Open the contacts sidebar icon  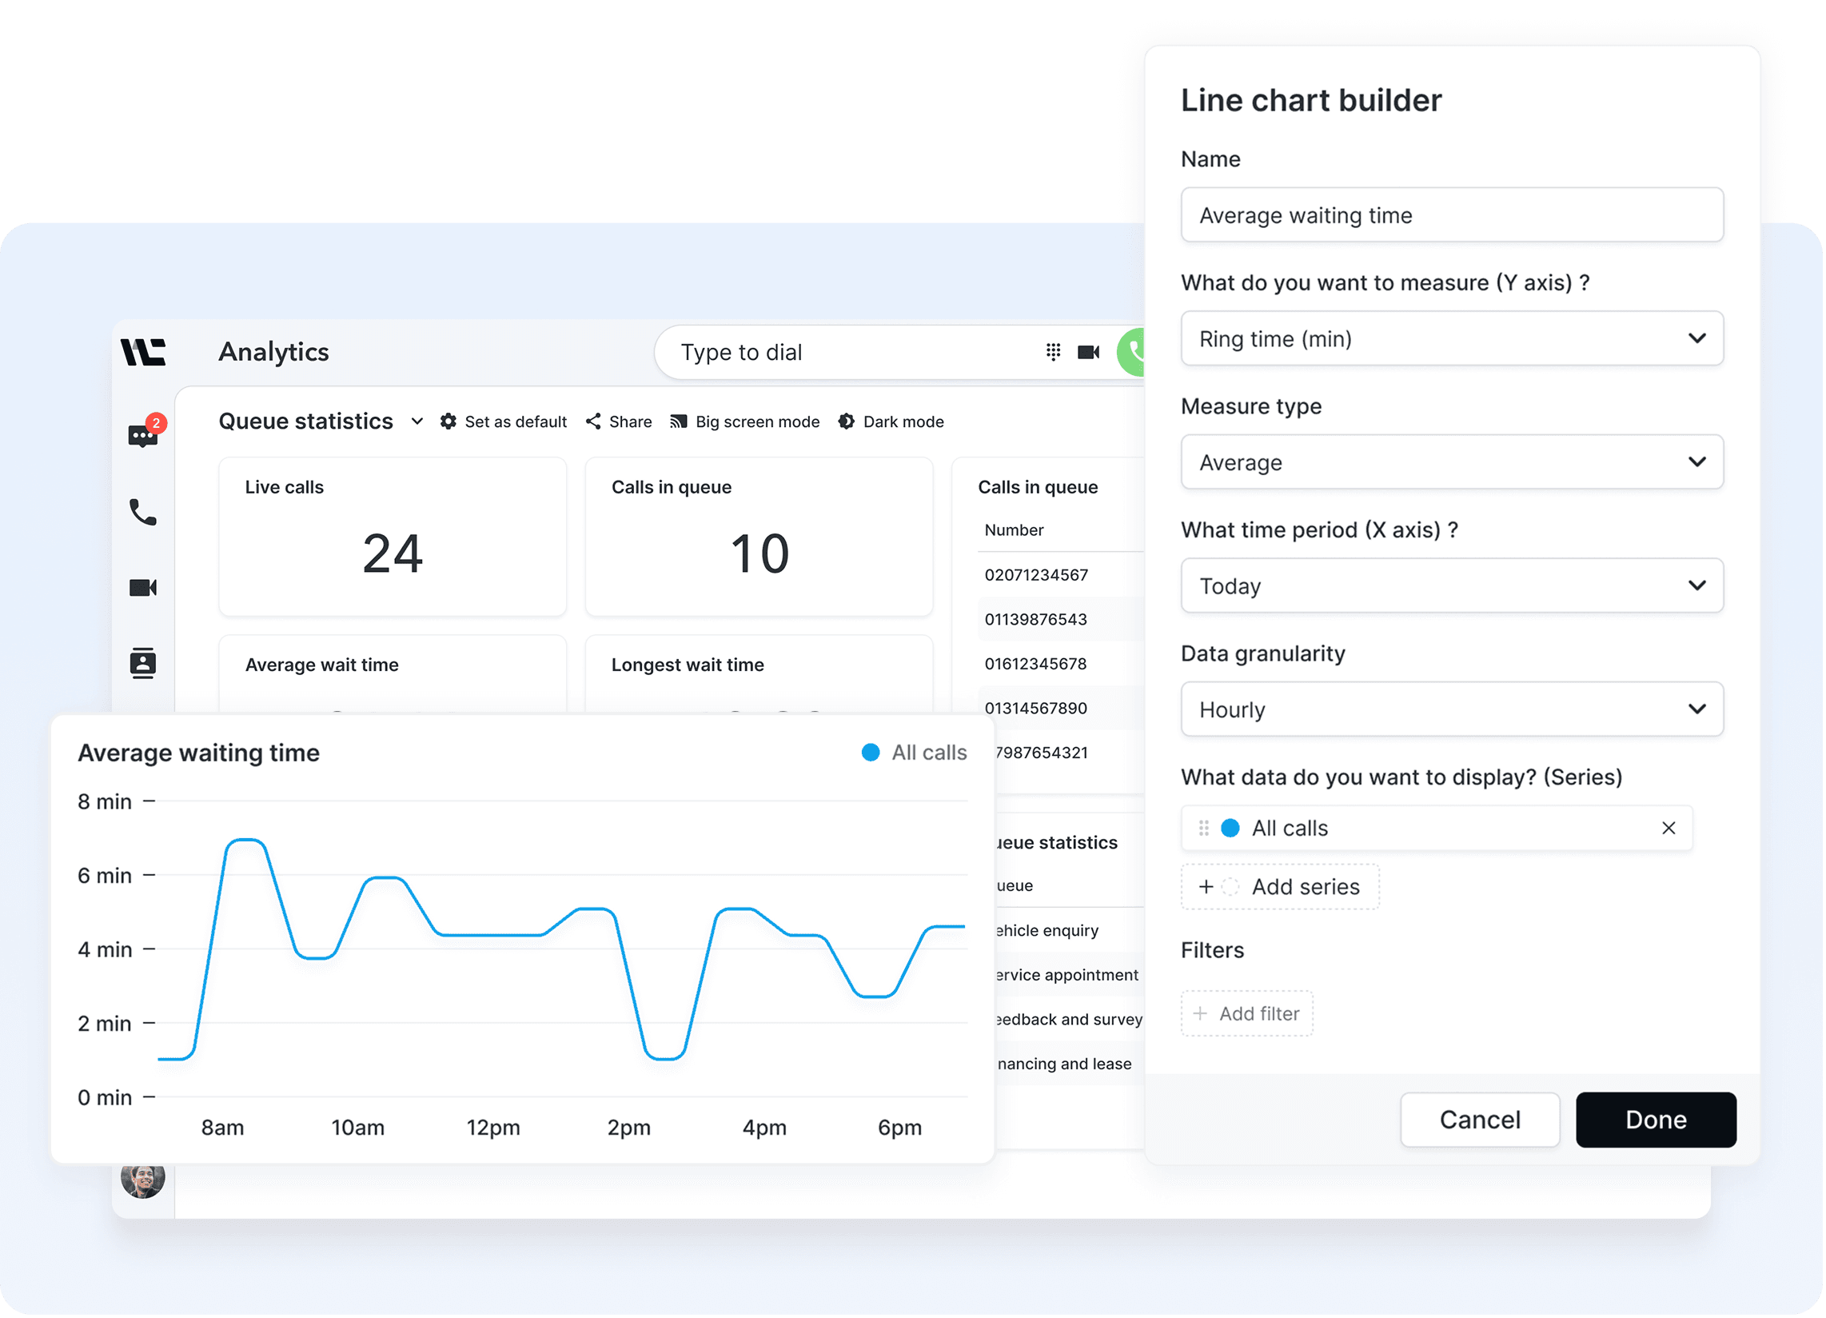point(143,662)
